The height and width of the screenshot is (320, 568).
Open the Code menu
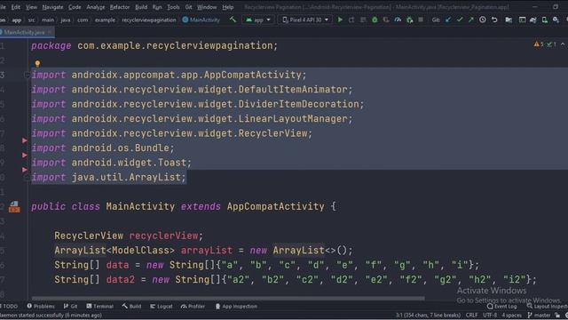point(75,7)
